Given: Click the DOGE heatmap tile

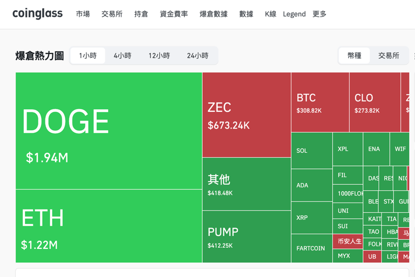Looking at the screenshot, I should point(109,131).
